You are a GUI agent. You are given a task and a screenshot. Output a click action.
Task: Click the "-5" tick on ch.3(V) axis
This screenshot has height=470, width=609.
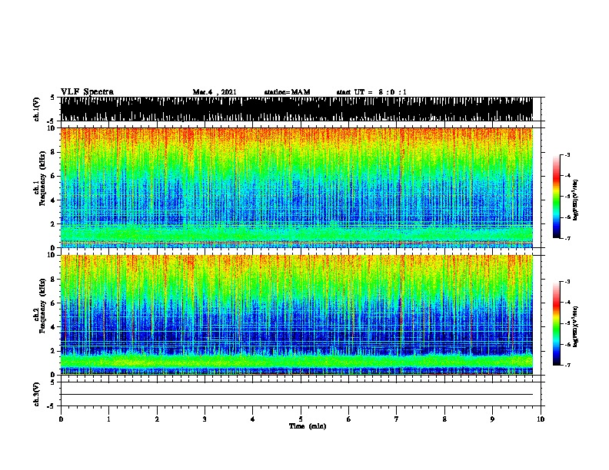point(51,406)
